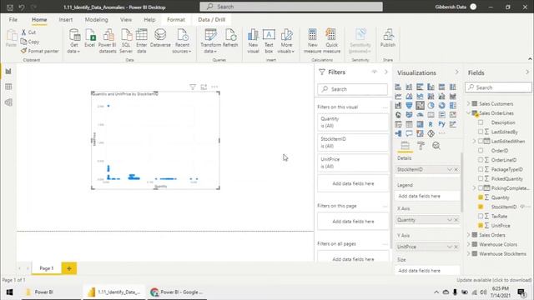Screen dimensions: 534x300
Task: Open the Format paint roller tab
Action: [x=421, y=146]
